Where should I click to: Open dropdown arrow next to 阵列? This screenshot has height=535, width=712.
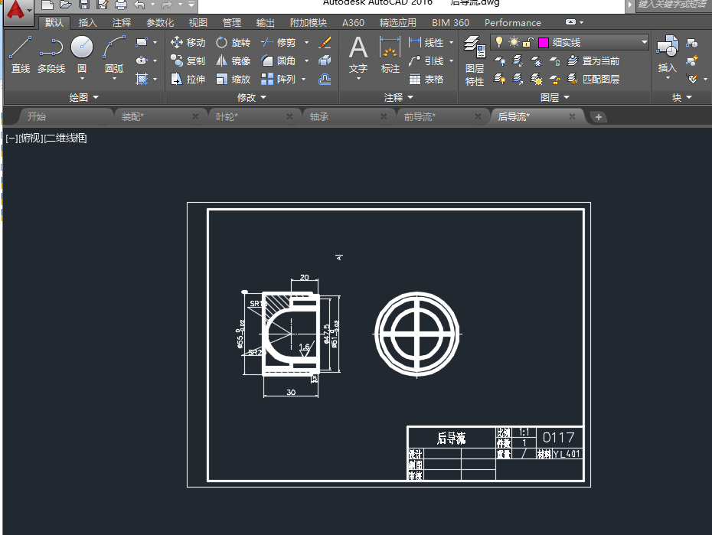pyautogui.click(x=303, y=79)
